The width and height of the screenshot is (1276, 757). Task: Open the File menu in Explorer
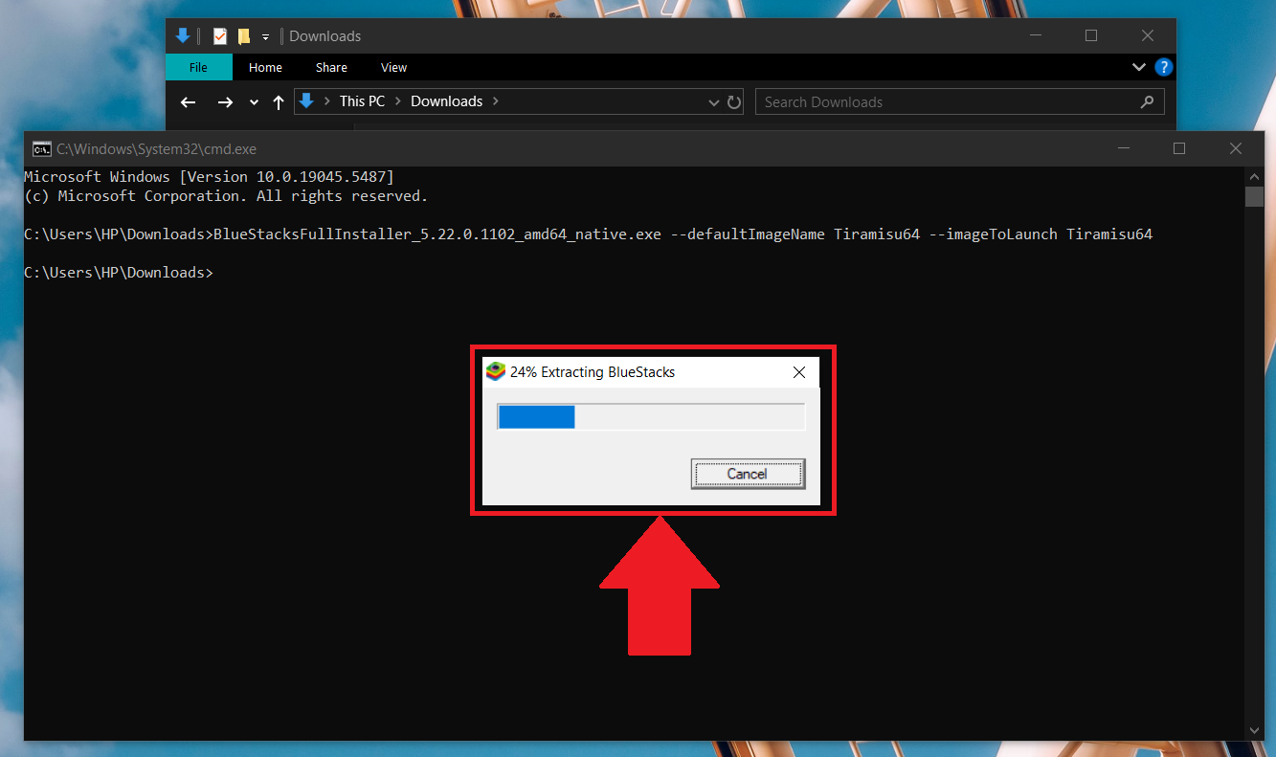pyautogui.click(x=198, y=67)
